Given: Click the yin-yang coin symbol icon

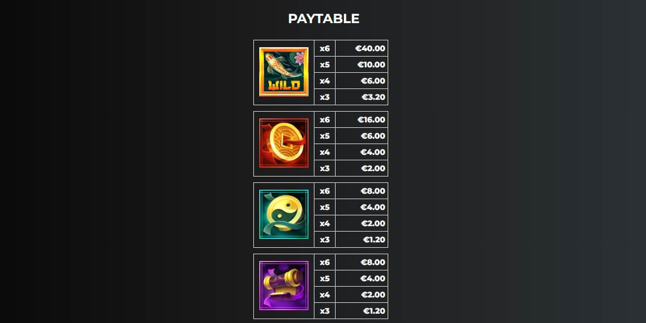Looking at the screenshot, I should point(284,214).
